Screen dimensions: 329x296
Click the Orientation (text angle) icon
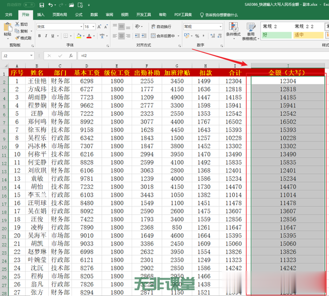(x=137, y=26)
